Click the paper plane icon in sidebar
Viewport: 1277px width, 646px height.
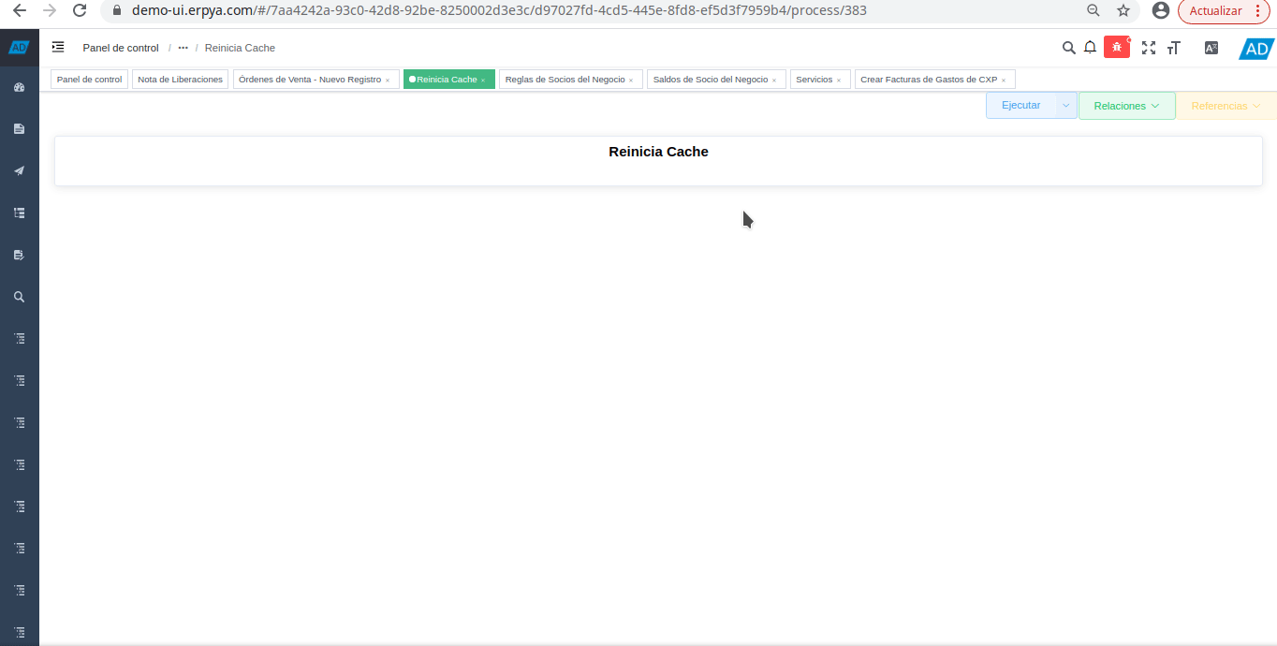click(19, 171)
